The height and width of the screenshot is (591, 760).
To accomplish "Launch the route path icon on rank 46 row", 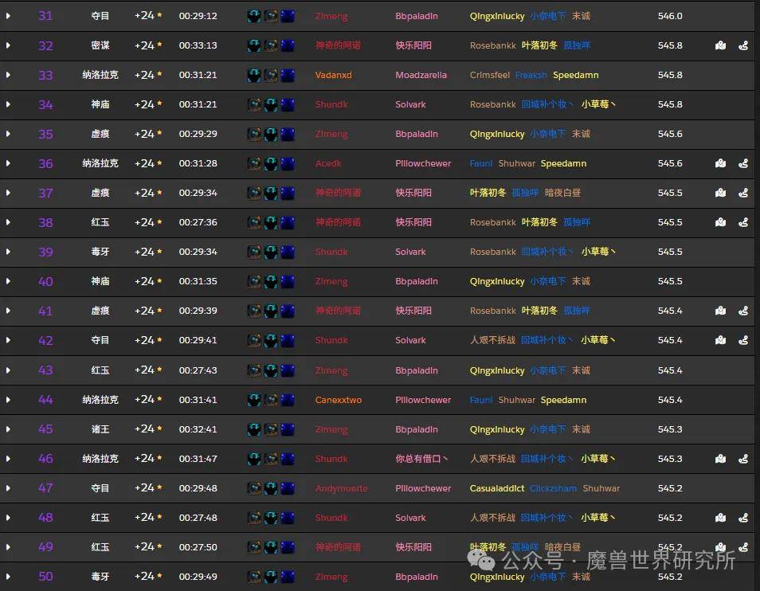I will (743, 458).
